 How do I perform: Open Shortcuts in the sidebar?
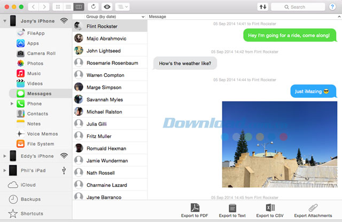(33, 213)
